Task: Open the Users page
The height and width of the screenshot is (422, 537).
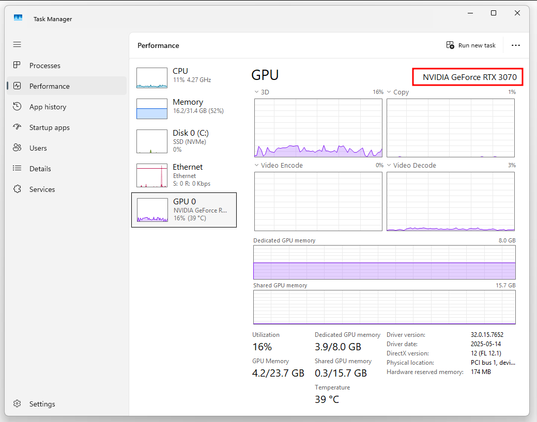Action: pyautogui.click(x=67, y=148)
